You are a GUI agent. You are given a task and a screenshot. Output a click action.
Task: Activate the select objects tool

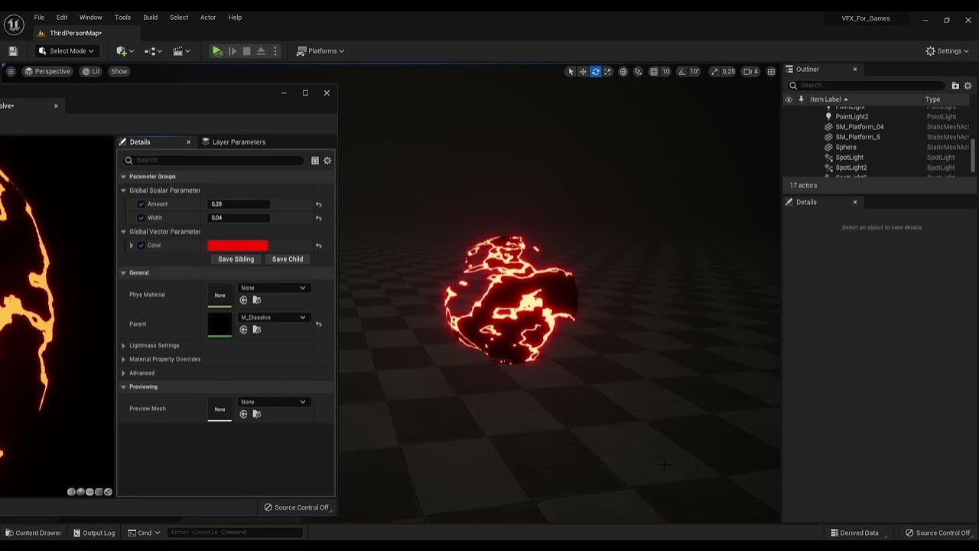[570, 71]
